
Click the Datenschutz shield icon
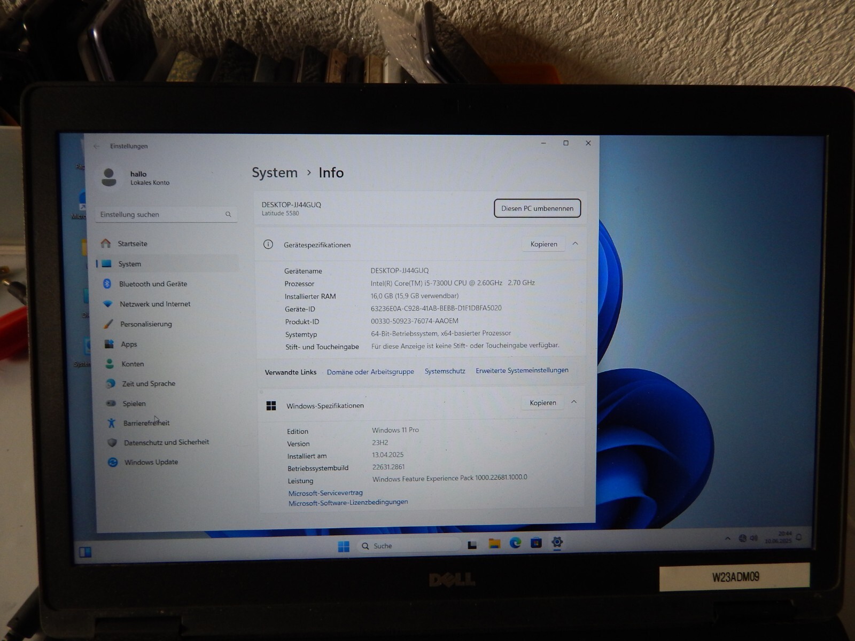[112, 442]
